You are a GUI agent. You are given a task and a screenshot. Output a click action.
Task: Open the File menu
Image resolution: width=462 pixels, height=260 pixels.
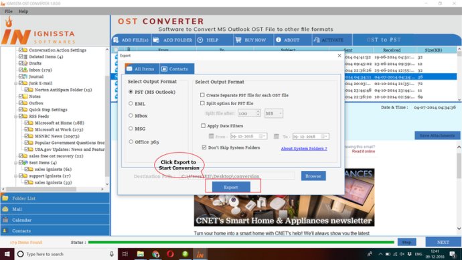click(9, 11)
